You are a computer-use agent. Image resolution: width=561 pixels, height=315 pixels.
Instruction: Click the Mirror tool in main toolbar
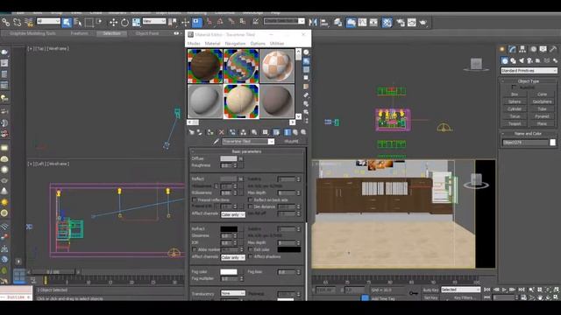point(313,23)
